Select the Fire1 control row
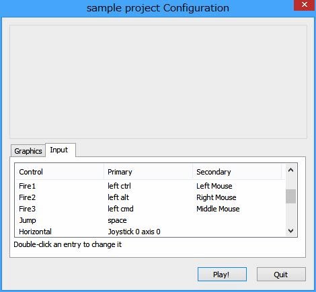Screen dimensions: 316x292 coord(150,186)
